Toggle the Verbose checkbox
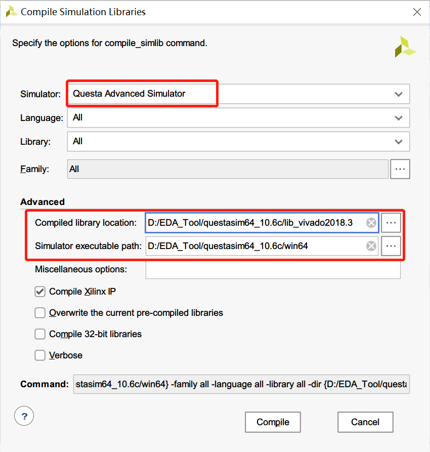430x452 pixels. point(40,355)
